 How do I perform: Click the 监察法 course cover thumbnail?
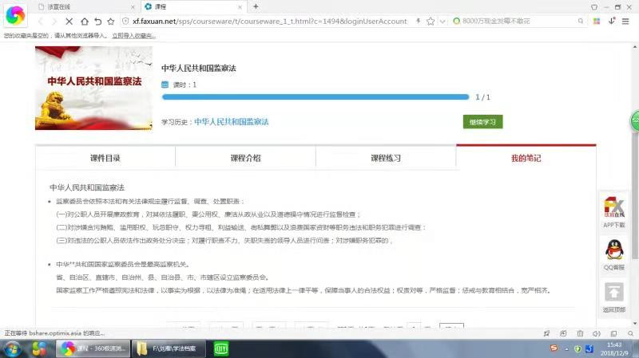tap(93, 89)
